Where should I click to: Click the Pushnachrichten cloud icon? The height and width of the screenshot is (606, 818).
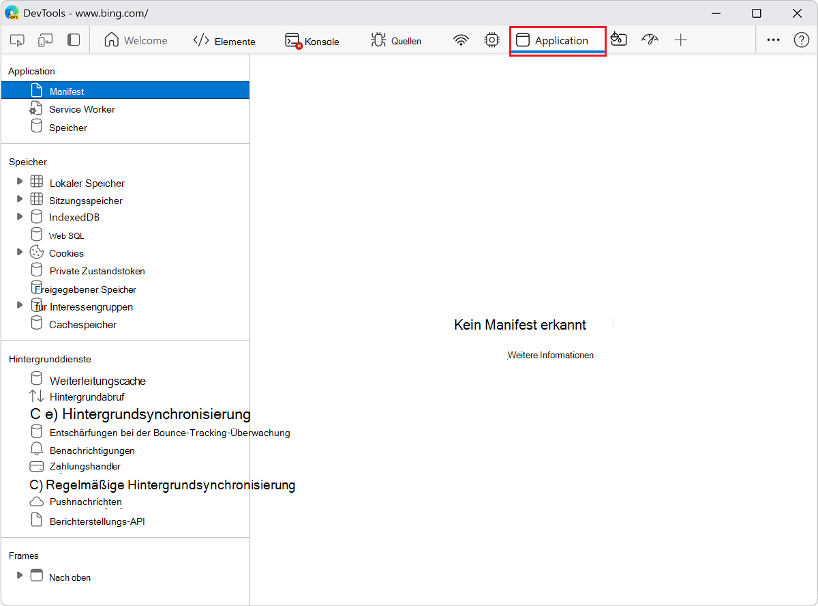[x=37, y=501]
